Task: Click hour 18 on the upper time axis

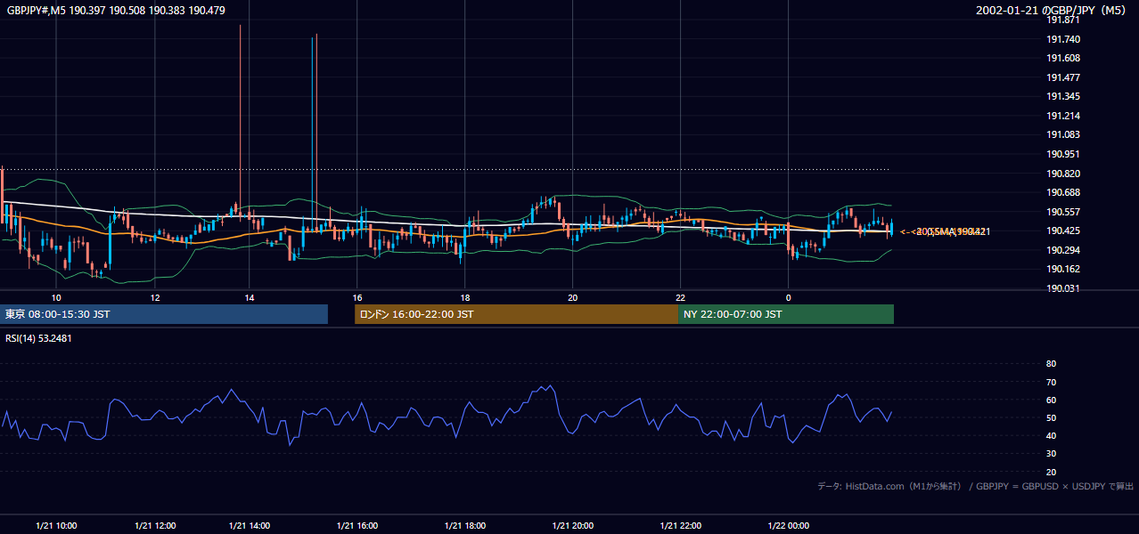Action: (465, 297)
